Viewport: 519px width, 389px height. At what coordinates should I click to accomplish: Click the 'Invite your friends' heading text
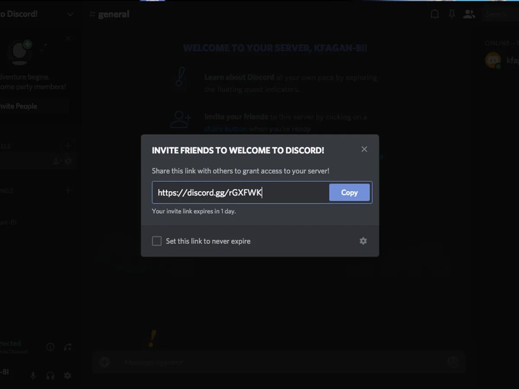[x=236, y=117]
